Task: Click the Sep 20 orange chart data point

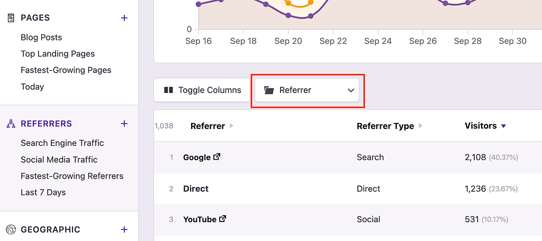Action: pyautogui.click(x=288, y=3)
